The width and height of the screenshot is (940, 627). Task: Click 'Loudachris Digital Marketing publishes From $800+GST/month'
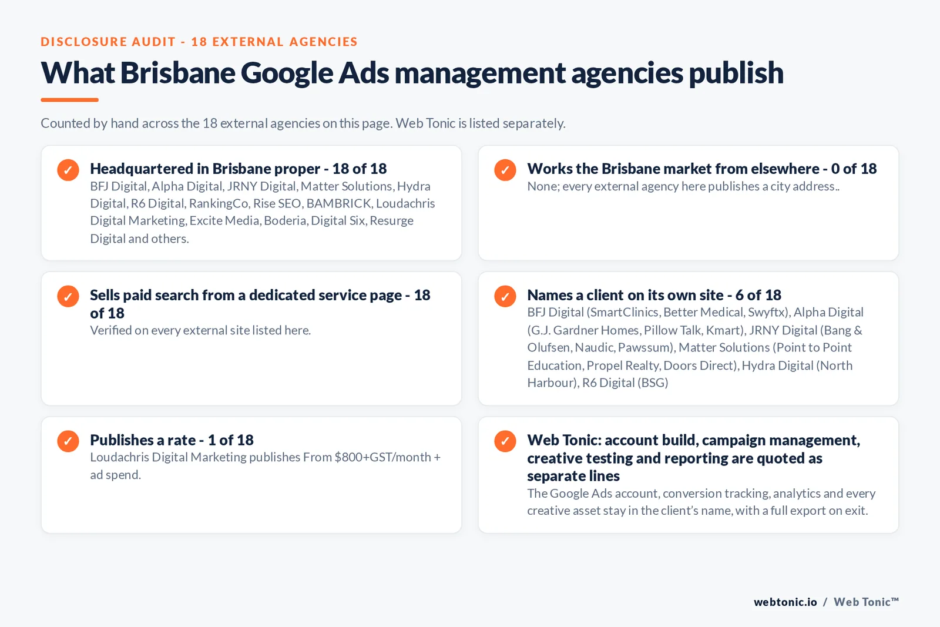tap(265, 466)
